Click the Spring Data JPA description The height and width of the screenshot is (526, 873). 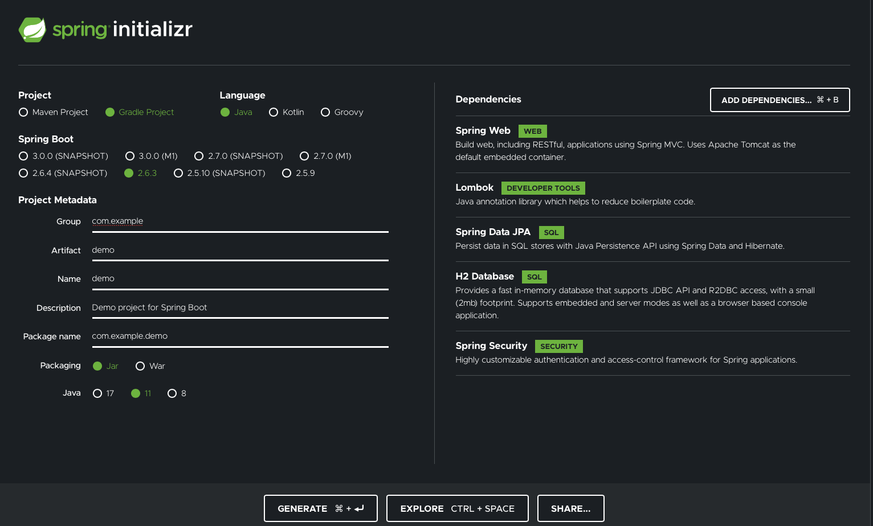620,246
